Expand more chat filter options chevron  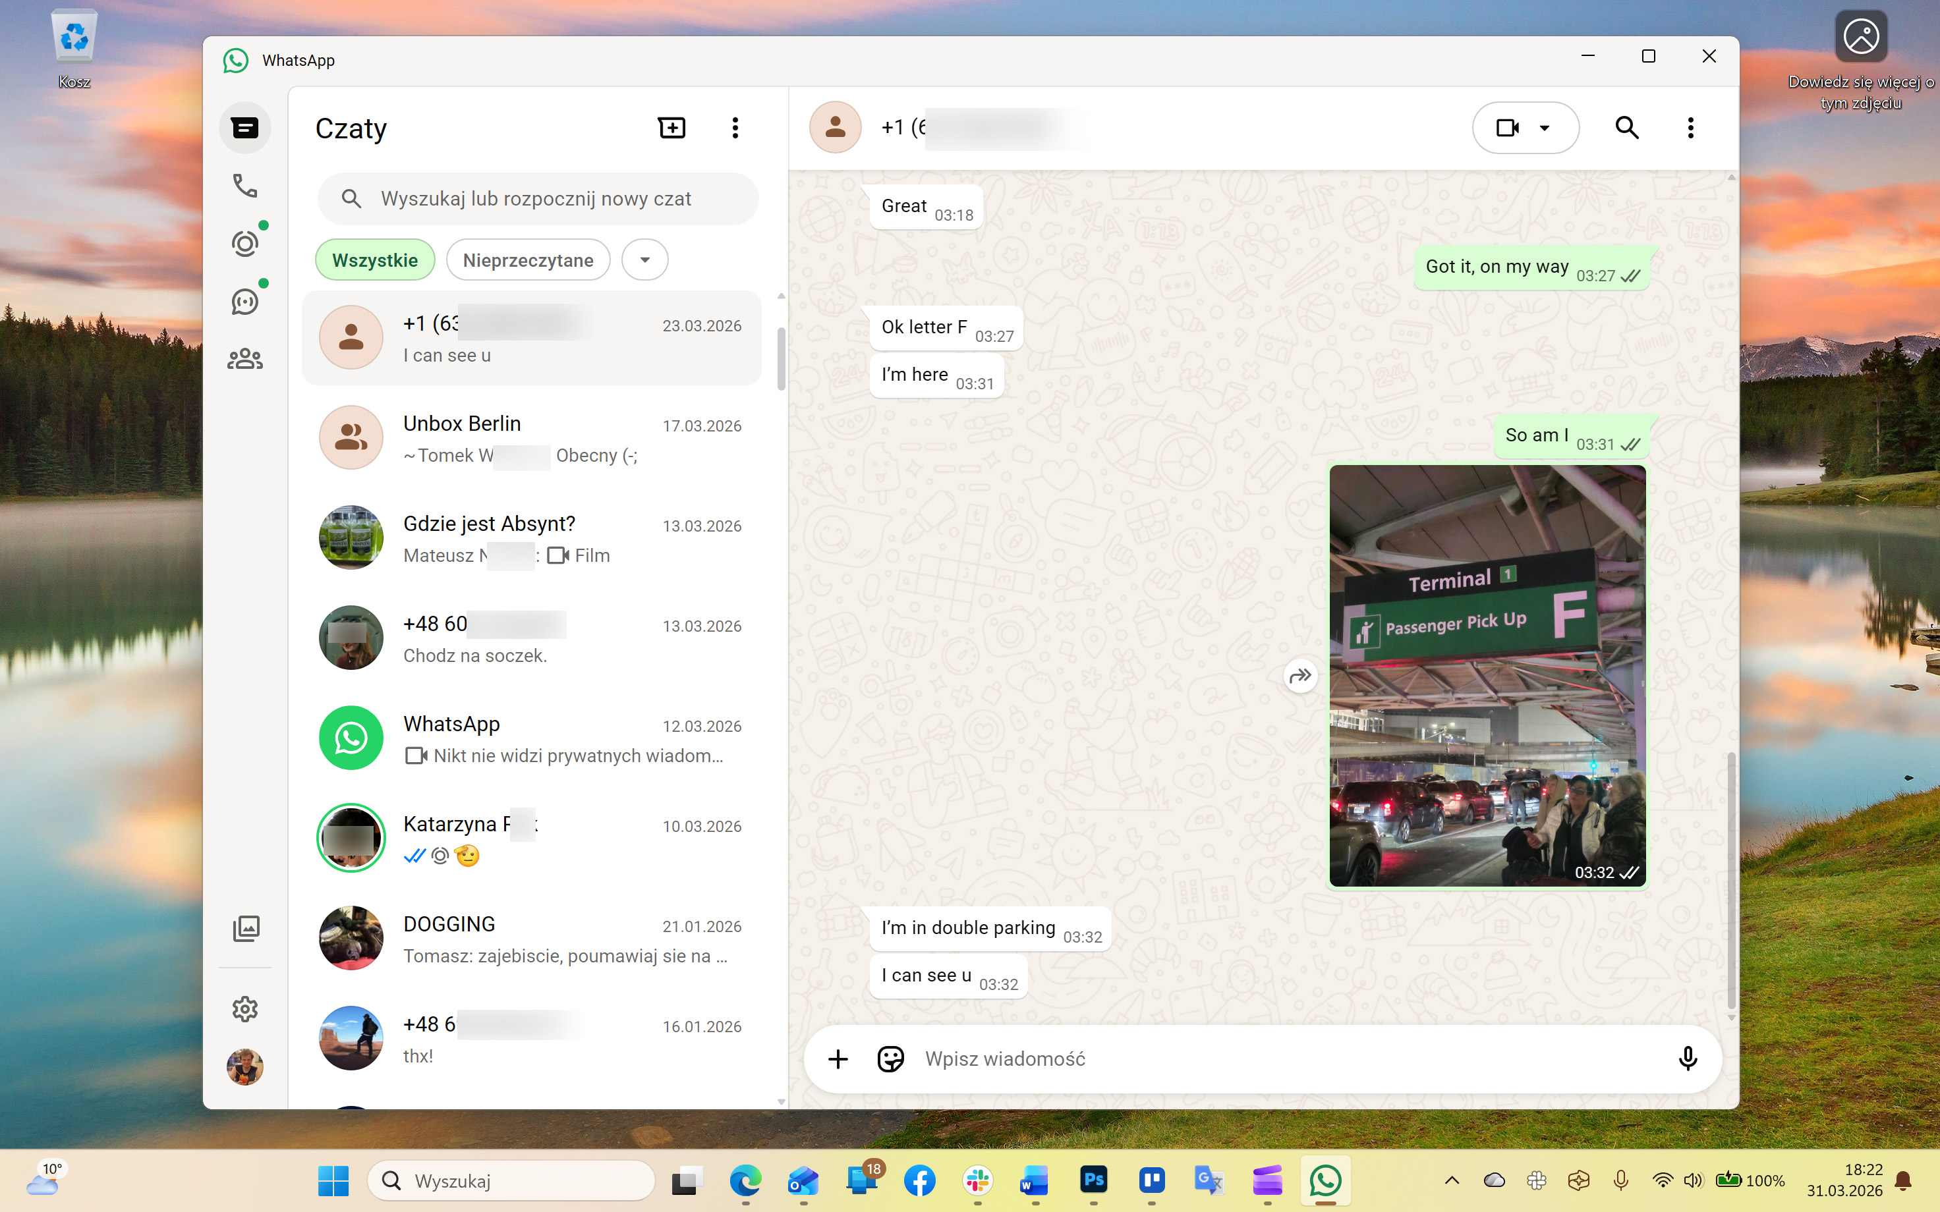tap(644, 261)
